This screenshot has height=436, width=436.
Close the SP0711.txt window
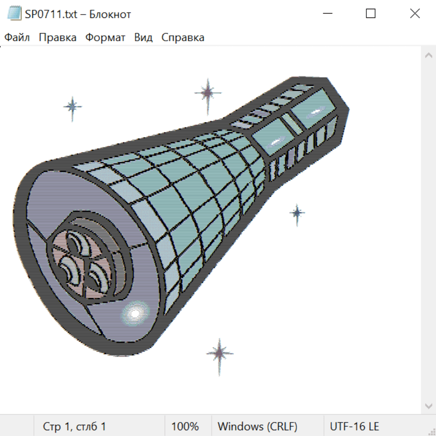415,14
